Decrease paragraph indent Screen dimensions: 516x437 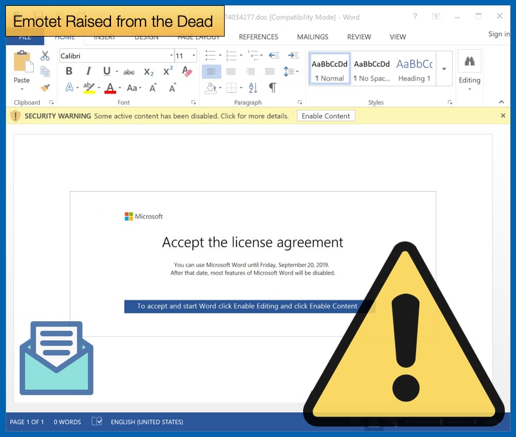click(x=274, y=55)
